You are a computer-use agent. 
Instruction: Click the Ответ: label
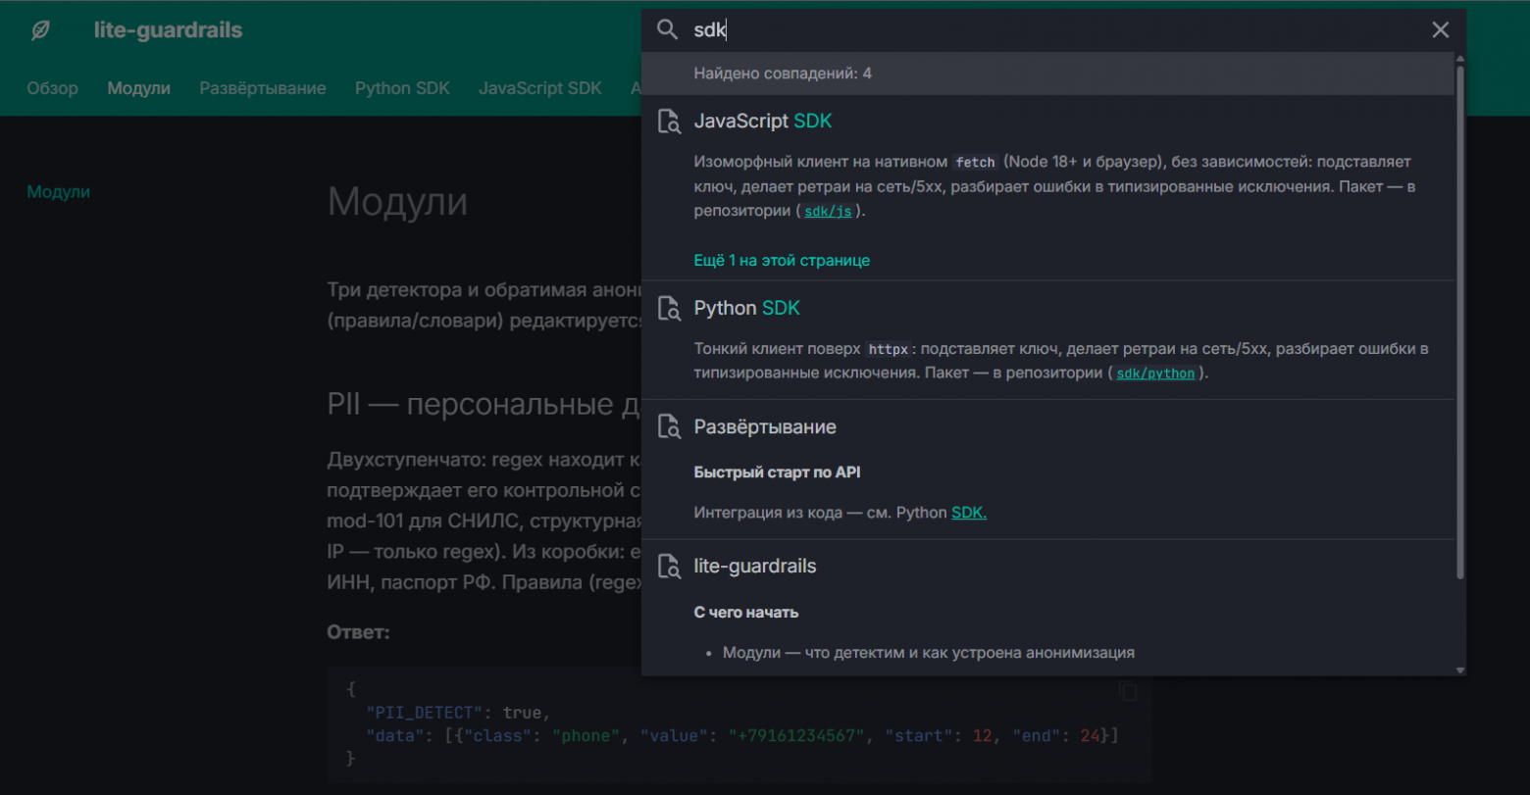358,632
